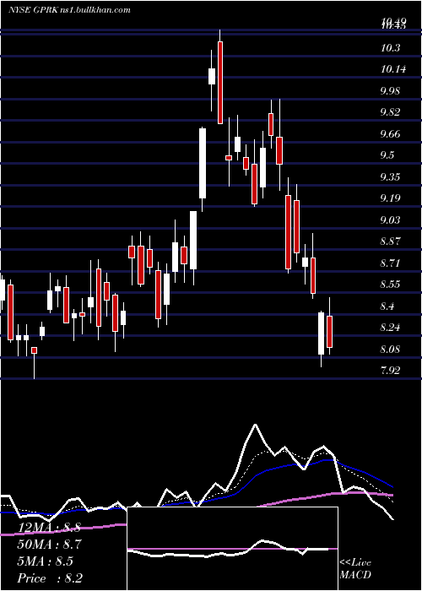Click the 10.14 price axis label
422x591 pixels.
[393, 70]
